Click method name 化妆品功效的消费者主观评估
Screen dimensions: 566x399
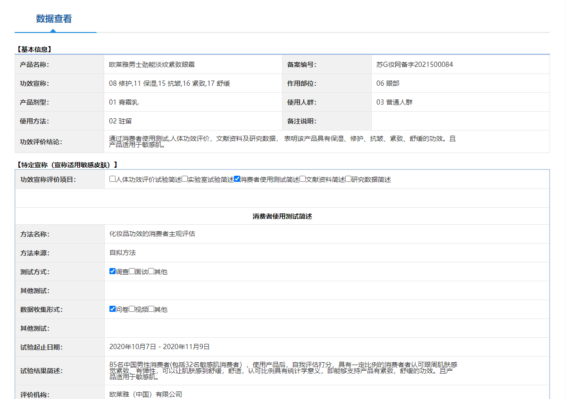(x=152, y=234)
